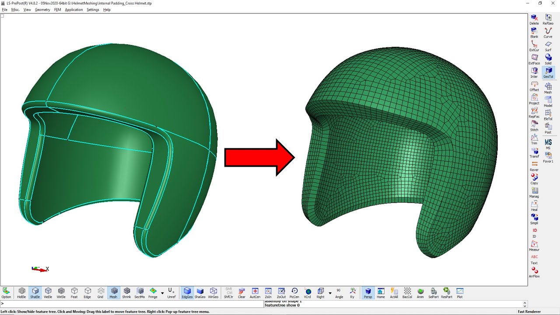Click the Fringe color plot icon
Screen dimensions: 560x315
[x=153, y=293]
